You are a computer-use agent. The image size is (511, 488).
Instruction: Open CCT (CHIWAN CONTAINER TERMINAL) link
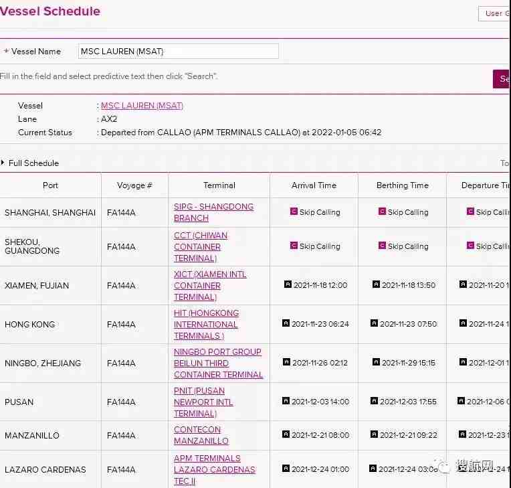(201, 246)
